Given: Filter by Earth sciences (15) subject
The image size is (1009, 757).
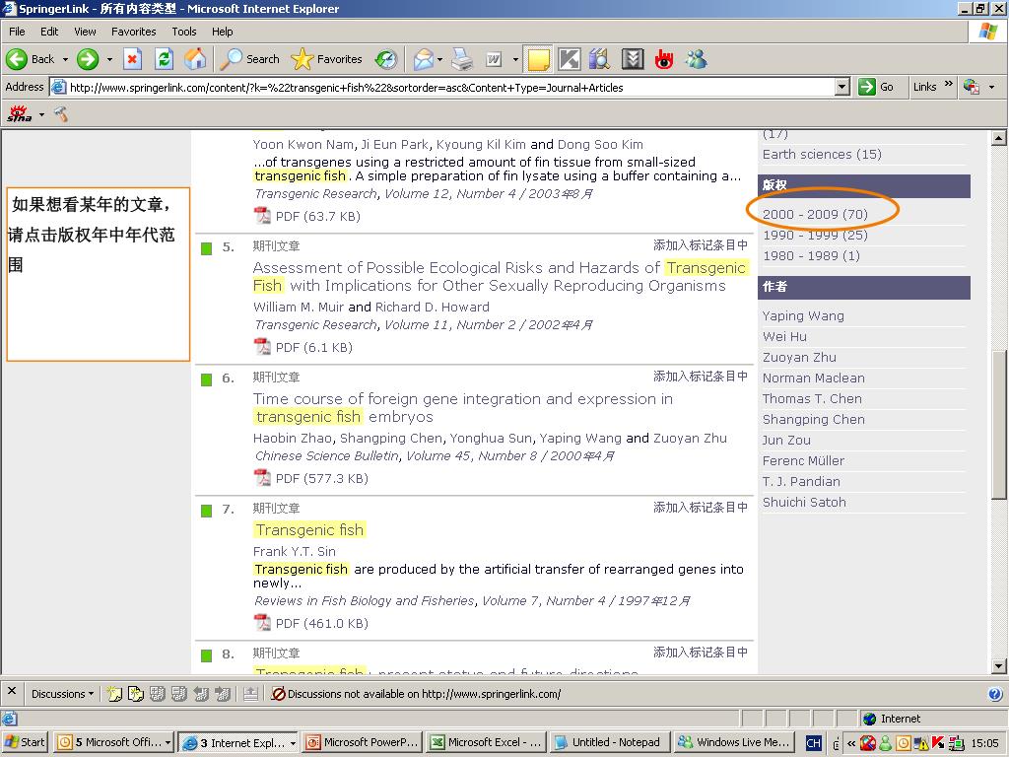Looking at the screenshot, I should [822, 155].
